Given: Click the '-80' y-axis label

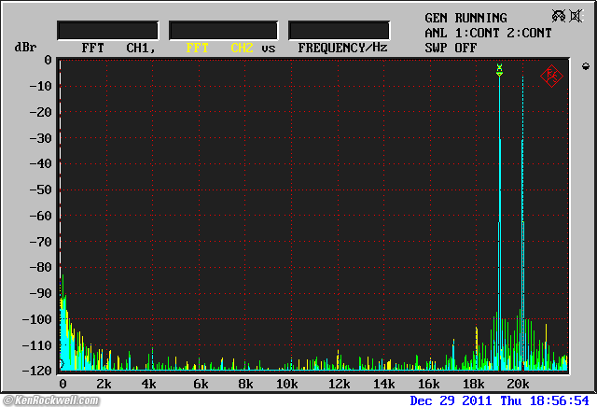Looking at the screenshot, I should tap(40, 267).
